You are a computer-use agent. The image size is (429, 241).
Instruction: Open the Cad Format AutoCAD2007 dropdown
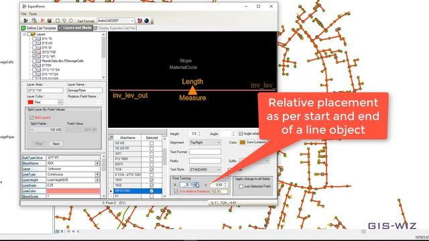click(x=116, y=21)
